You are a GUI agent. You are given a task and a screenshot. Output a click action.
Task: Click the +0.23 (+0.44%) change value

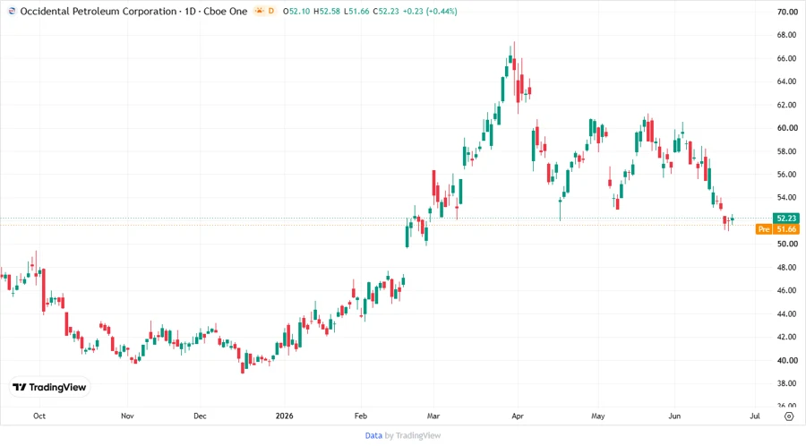[x=430, y=11]
